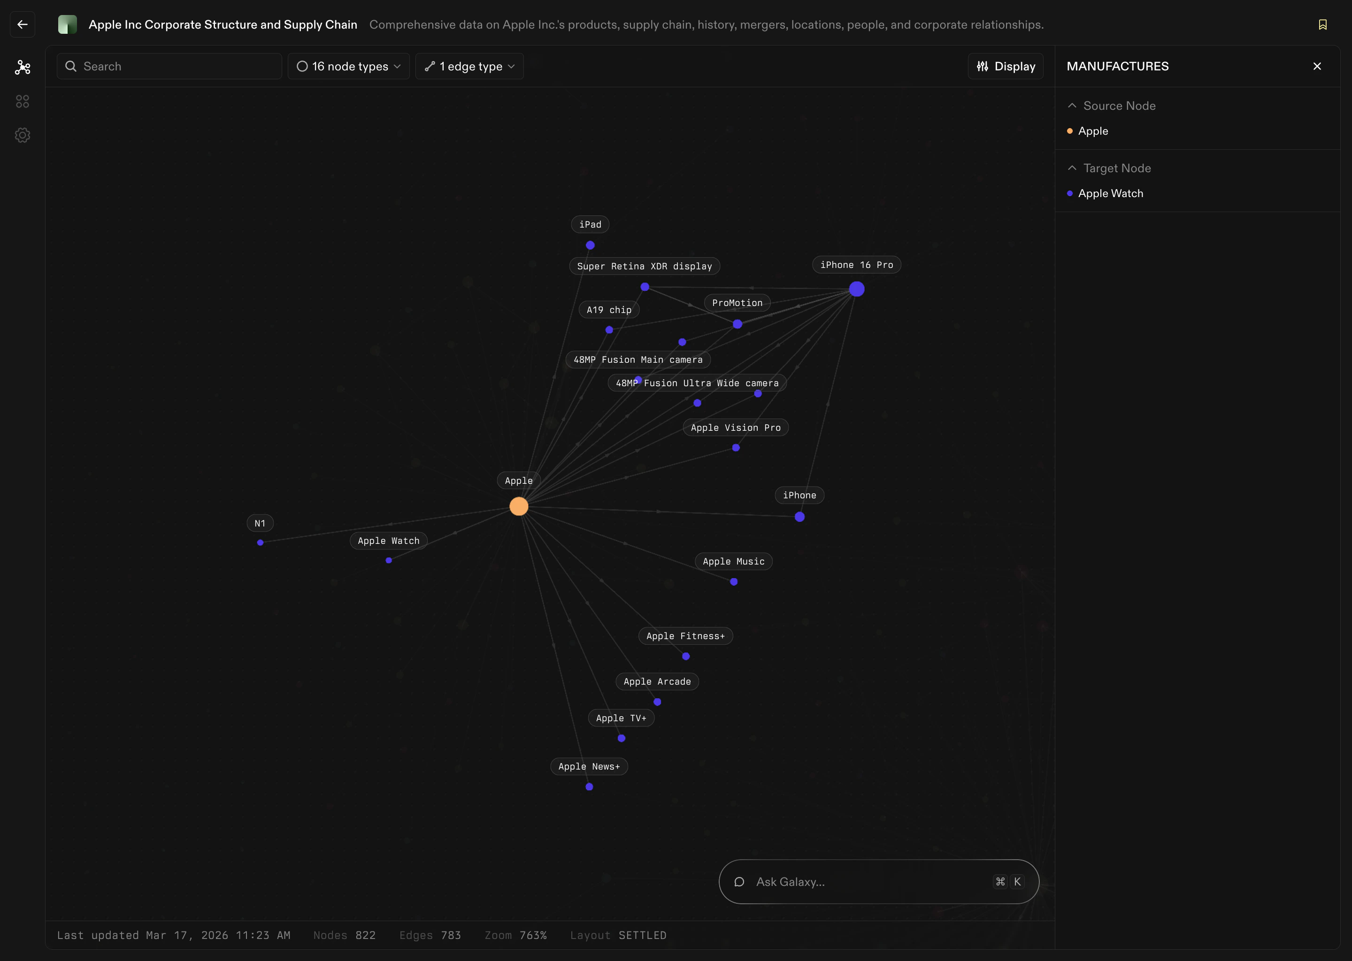The width and height of the screenshot is (1352, 961).
Task: Open the 1 edge type dropdown
Action: 469,66
